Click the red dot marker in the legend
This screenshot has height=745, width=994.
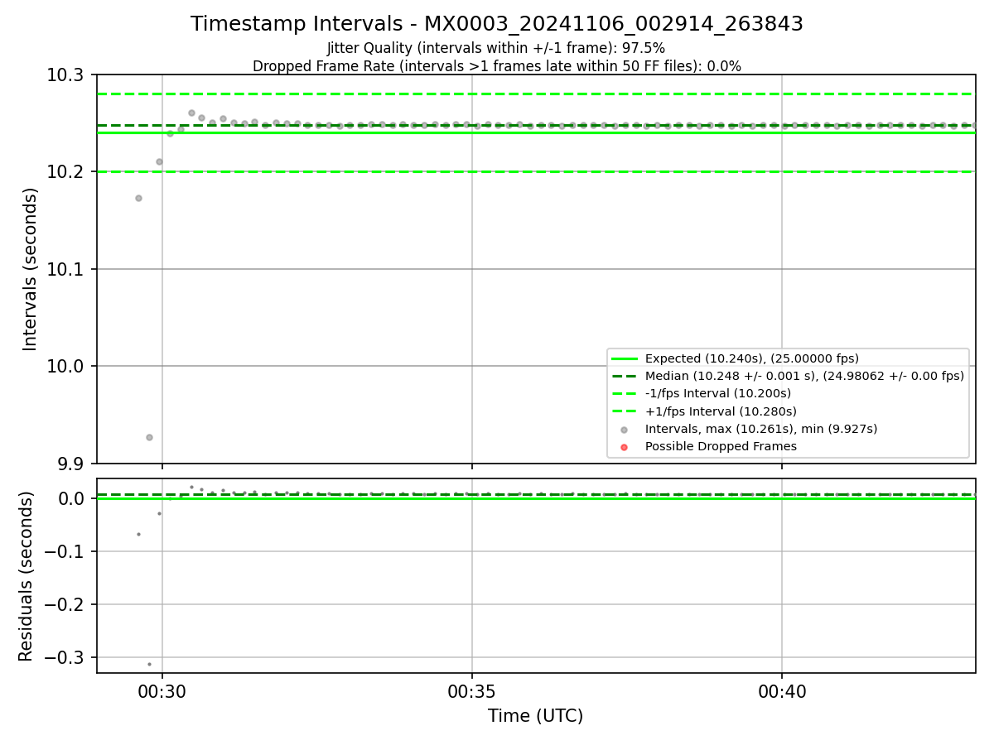coord(624,447)
